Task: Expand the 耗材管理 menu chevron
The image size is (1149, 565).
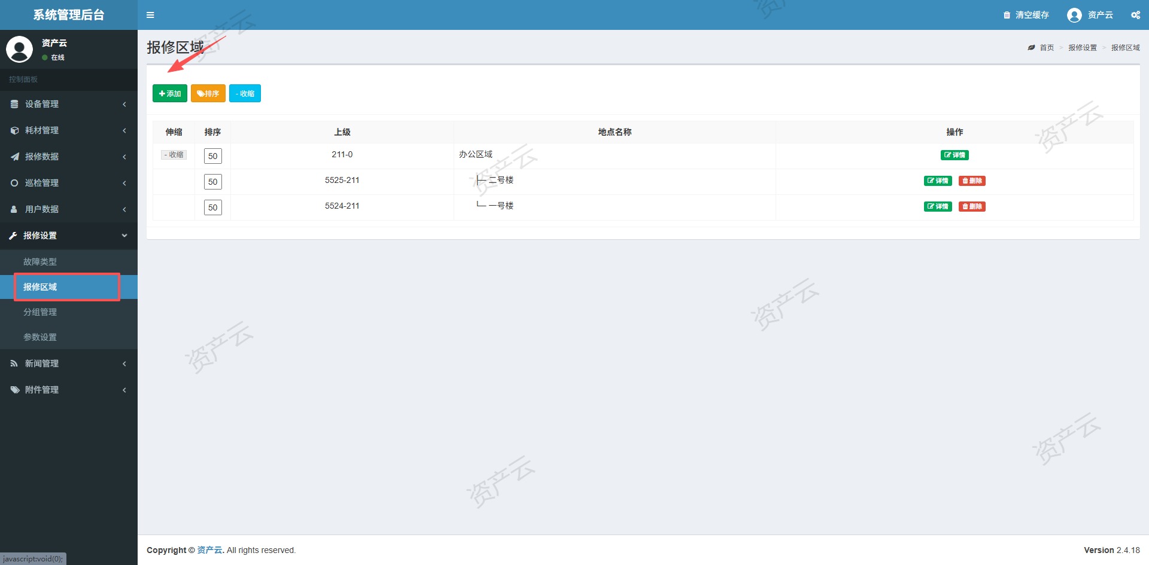Action: (x=124, y=130)
